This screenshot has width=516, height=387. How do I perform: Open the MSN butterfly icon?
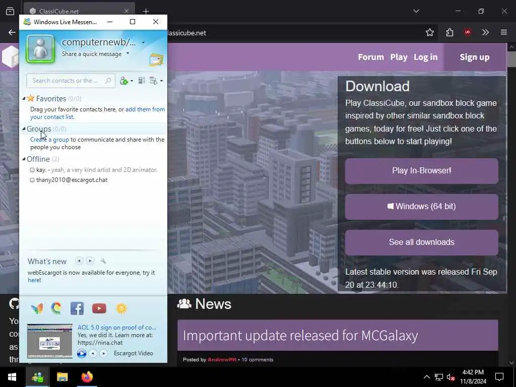[x=37, y=308]
